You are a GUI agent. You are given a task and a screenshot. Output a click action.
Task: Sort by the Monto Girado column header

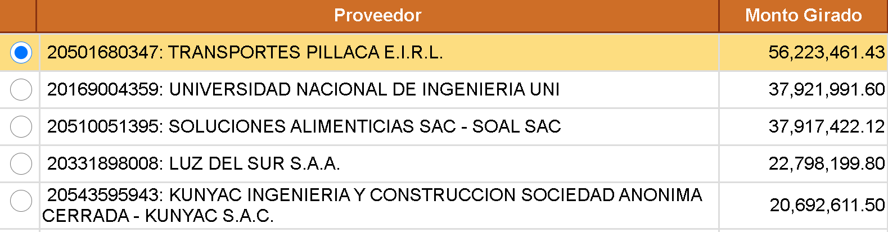pyautogui.click(x=803, y=15)
